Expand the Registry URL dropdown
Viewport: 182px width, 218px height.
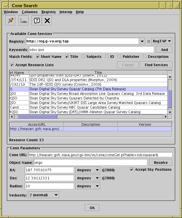tap(143, 42)
